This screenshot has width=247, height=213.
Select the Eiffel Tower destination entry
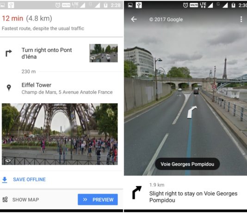pos(62,89)
